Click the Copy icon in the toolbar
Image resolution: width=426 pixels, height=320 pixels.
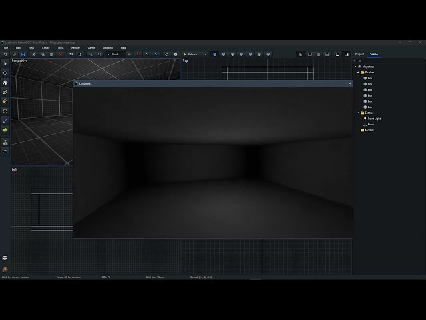pos(43,55)
